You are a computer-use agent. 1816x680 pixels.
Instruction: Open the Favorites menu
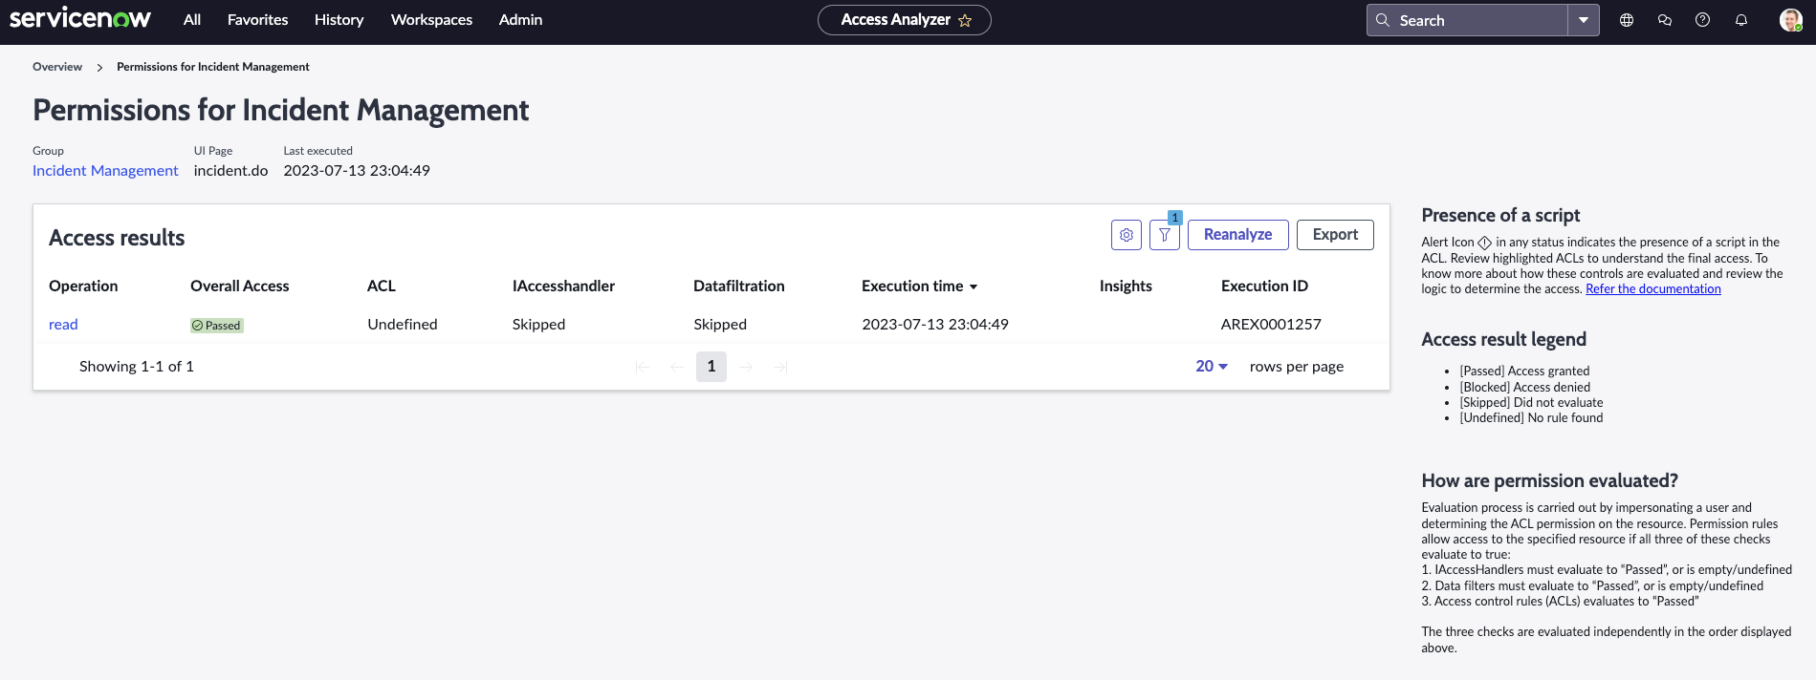[x=258, y=20]
